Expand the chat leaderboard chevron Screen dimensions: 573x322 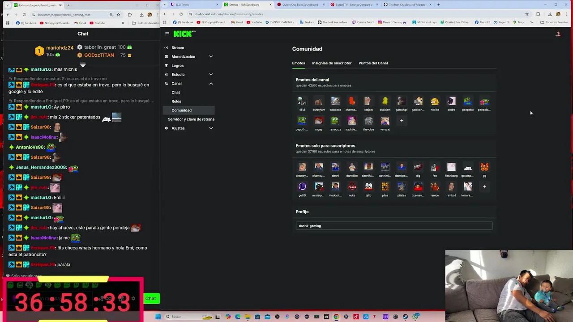[x=83, y=65]
